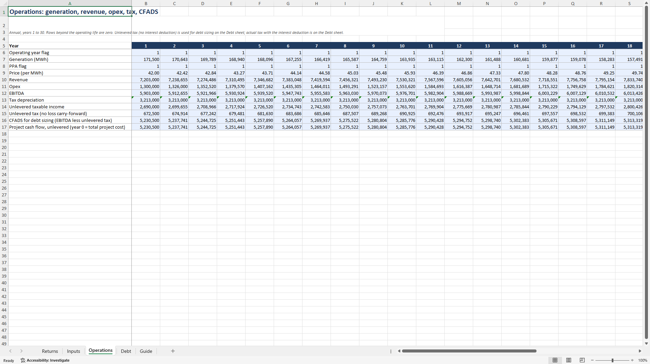The width and height of the screenshot is (650, 364).
Task: Click vertical scrollbar down arrow
Action: [646, 343]
